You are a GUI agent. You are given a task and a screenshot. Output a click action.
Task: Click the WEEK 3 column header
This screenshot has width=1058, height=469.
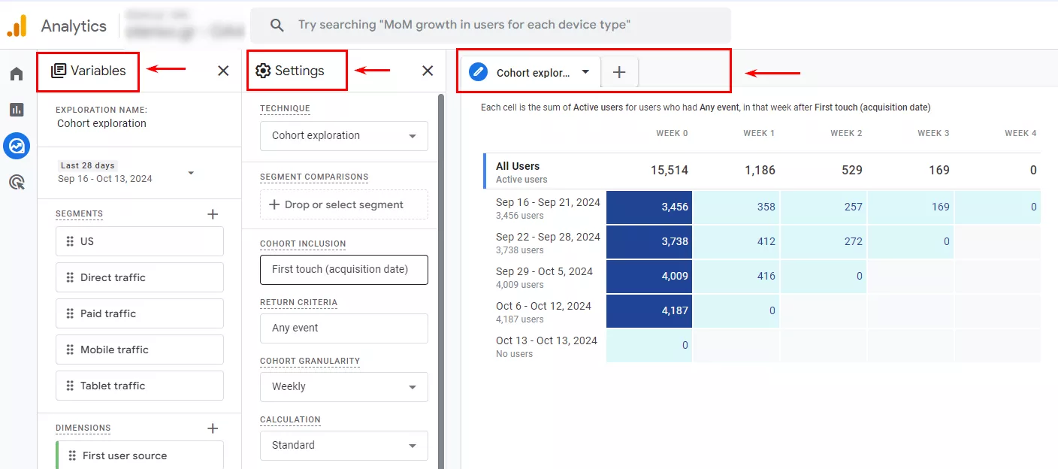(x=933, y=133)
